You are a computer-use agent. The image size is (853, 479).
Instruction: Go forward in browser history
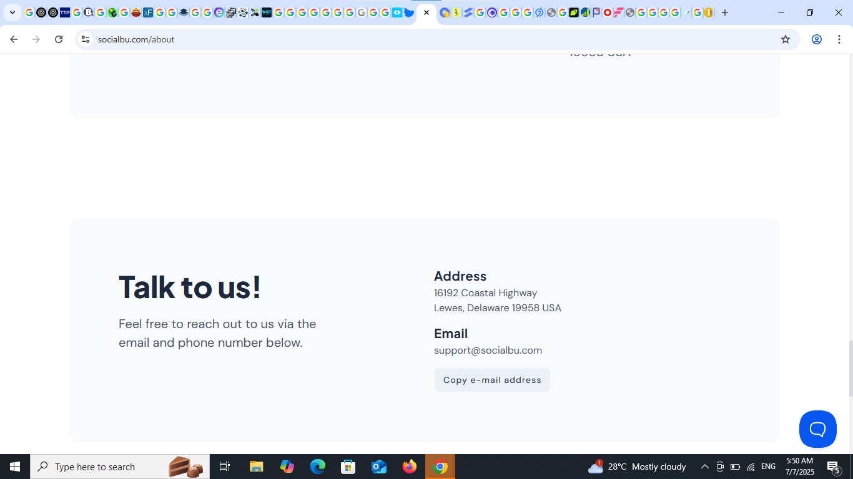pyautogui.click(x=36, y=39)
